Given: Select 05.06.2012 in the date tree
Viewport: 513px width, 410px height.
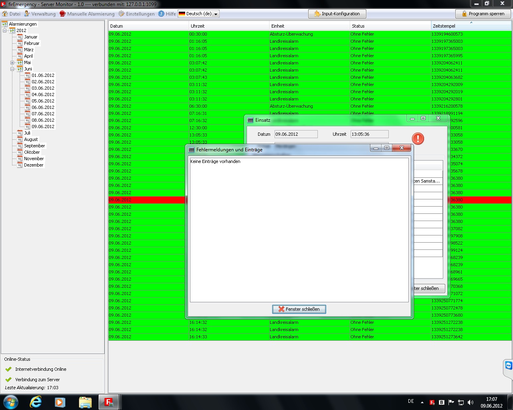Looking at the screenshot, I should [x=43, y=101].
